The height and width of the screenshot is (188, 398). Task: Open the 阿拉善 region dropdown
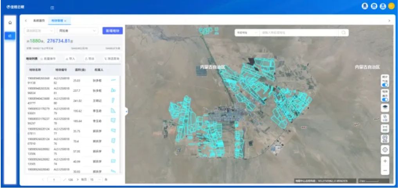[x=77, y=31]
